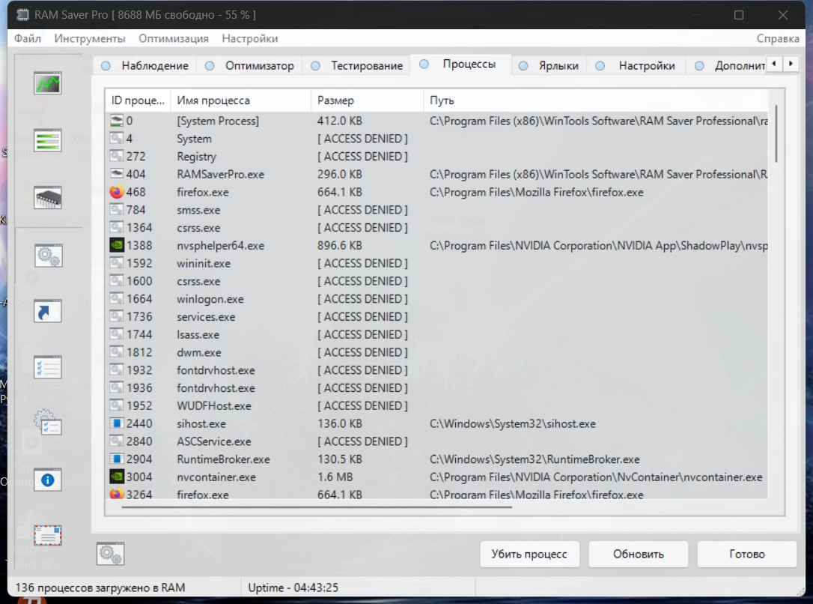Select process ID 1936 fontdrvhost.exe

[436, 387]
